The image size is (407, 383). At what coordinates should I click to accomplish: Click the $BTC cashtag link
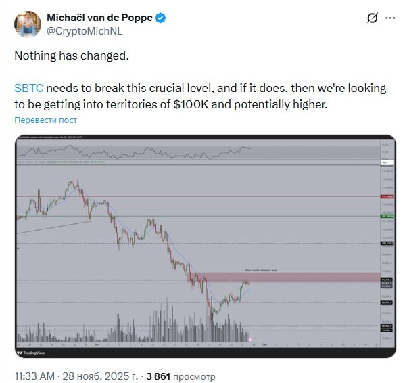point(29,88)
